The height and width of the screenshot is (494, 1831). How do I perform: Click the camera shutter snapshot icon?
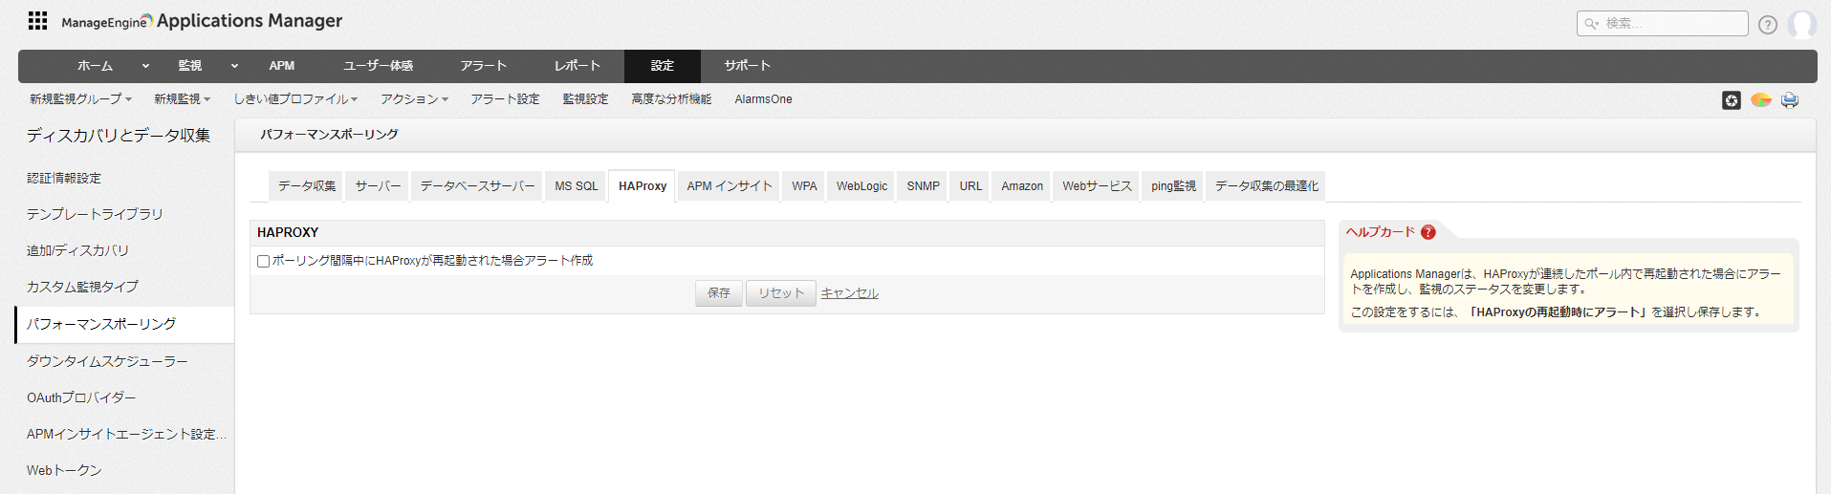pos(1731,100)
